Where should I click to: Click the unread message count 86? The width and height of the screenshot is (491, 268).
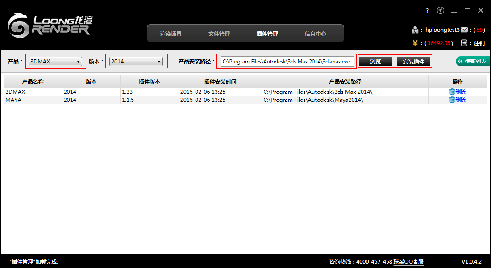click(479, 30)
